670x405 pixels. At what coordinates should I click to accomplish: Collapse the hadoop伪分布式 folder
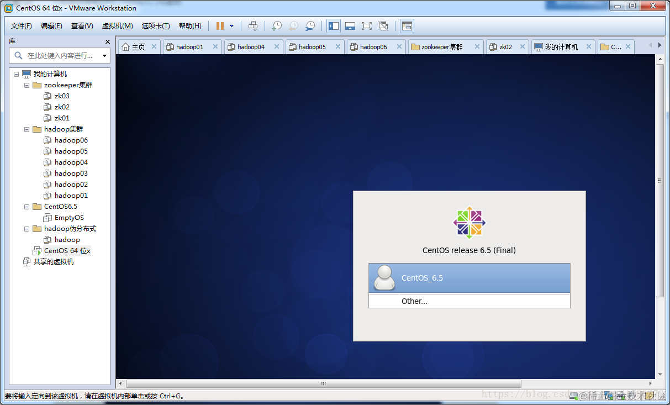point(27,229)
